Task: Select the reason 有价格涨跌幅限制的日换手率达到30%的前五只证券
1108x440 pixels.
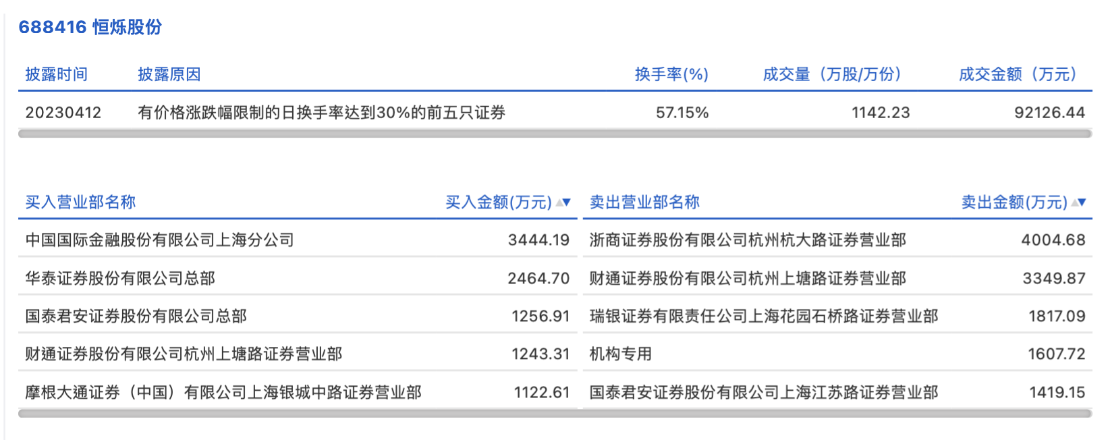Action: tap(322, 113)
